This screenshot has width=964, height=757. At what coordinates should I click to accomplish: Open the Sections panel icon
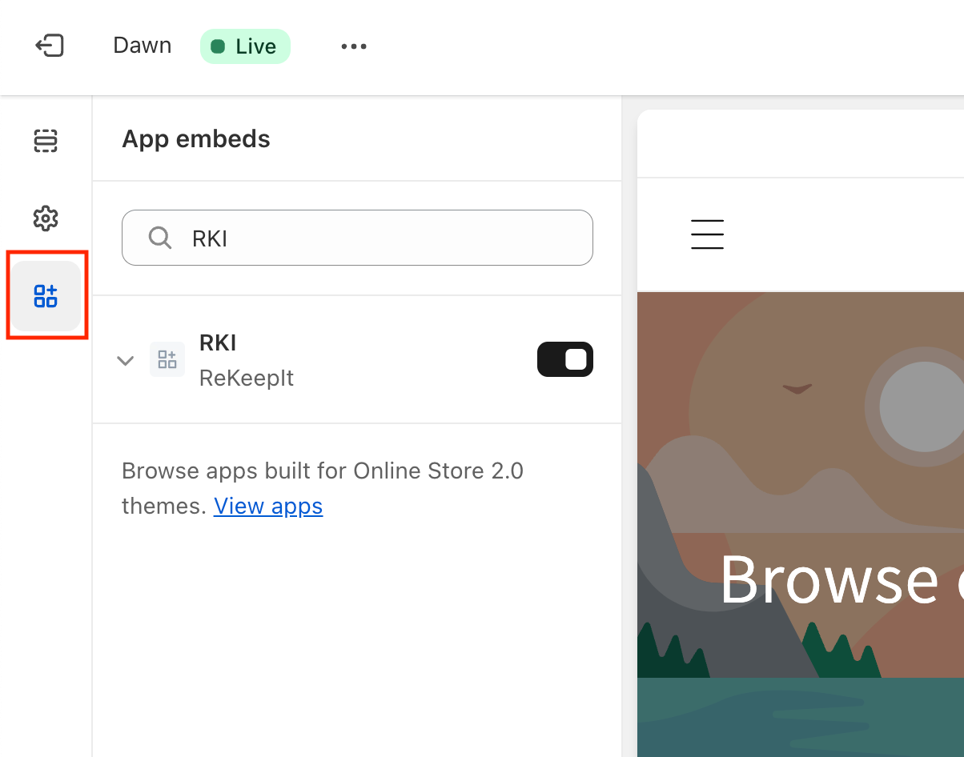(x=46, y=141)
